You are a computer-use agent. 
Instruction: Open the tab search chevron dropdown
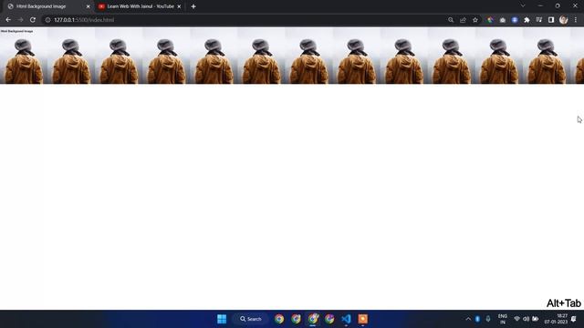(x=523, y=6)
